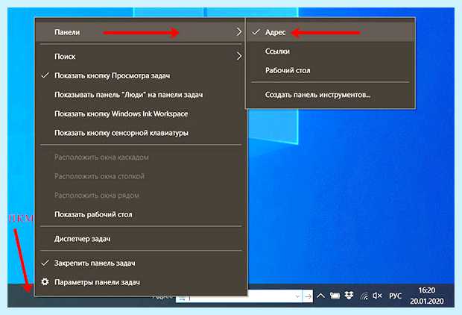Click the battery tray icon
Image resolution: width=462 pixels, height=315 pixels.
point(335,296)
